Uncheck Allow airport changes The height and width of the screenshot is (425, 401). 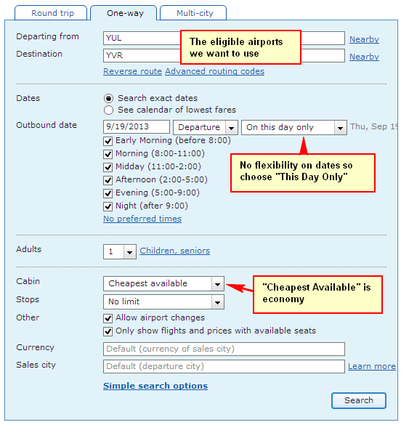pos(108,318)
